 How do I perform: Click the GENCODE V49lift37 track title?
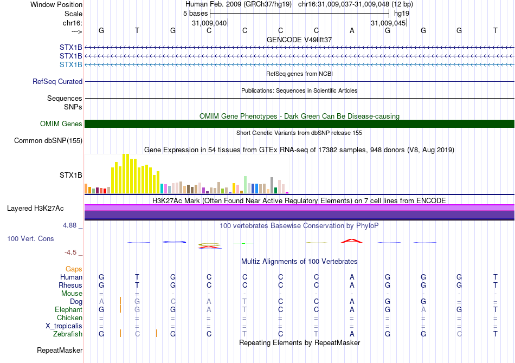299,40
